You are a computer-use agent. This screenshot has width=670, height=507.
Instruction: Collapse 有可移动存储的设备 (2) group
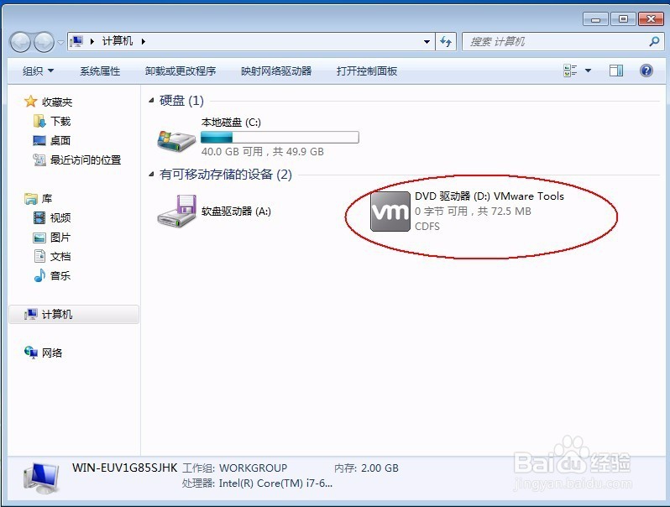point(151,175)
